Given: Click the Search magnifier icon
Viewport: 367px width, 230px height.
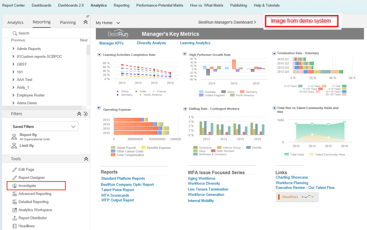Looking at the screenshot, I should coord(15,33).
